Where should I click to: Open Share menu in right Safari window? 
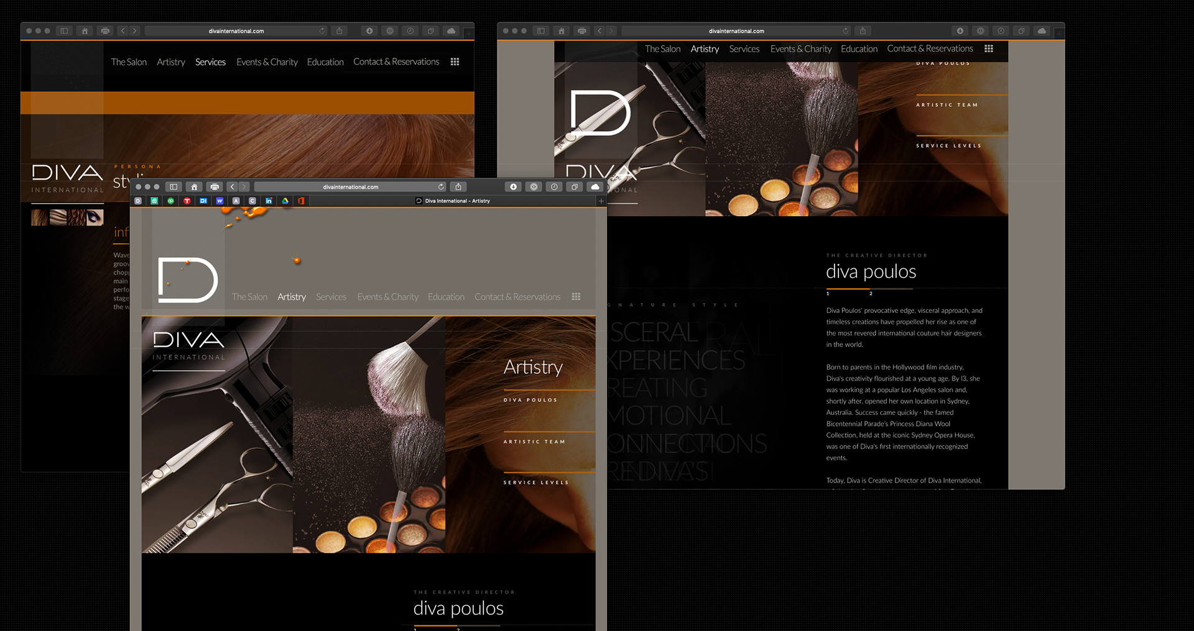coord(863,31)
